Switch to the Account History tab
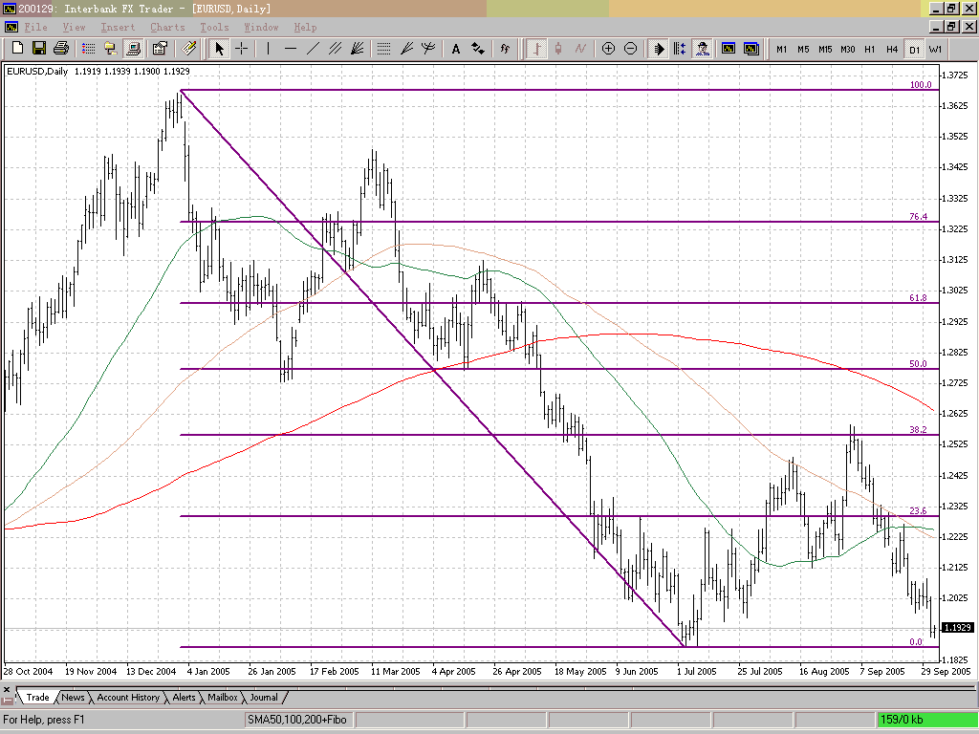The image size is (979, 734). 127,698
